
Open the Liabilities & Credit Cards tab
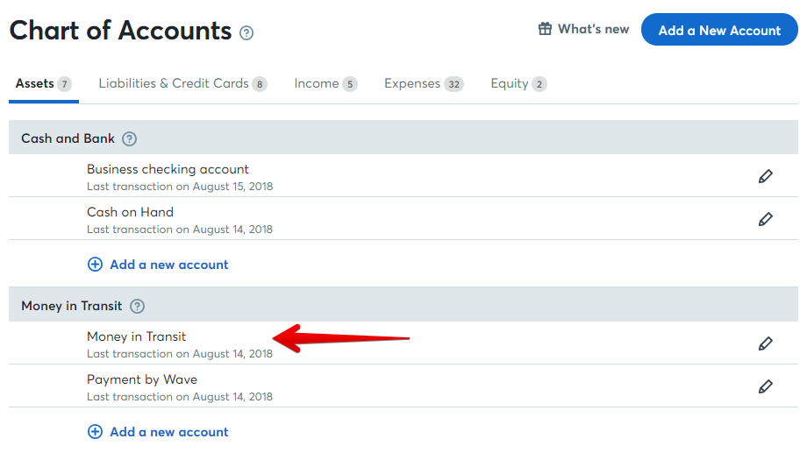pos(182,84)
